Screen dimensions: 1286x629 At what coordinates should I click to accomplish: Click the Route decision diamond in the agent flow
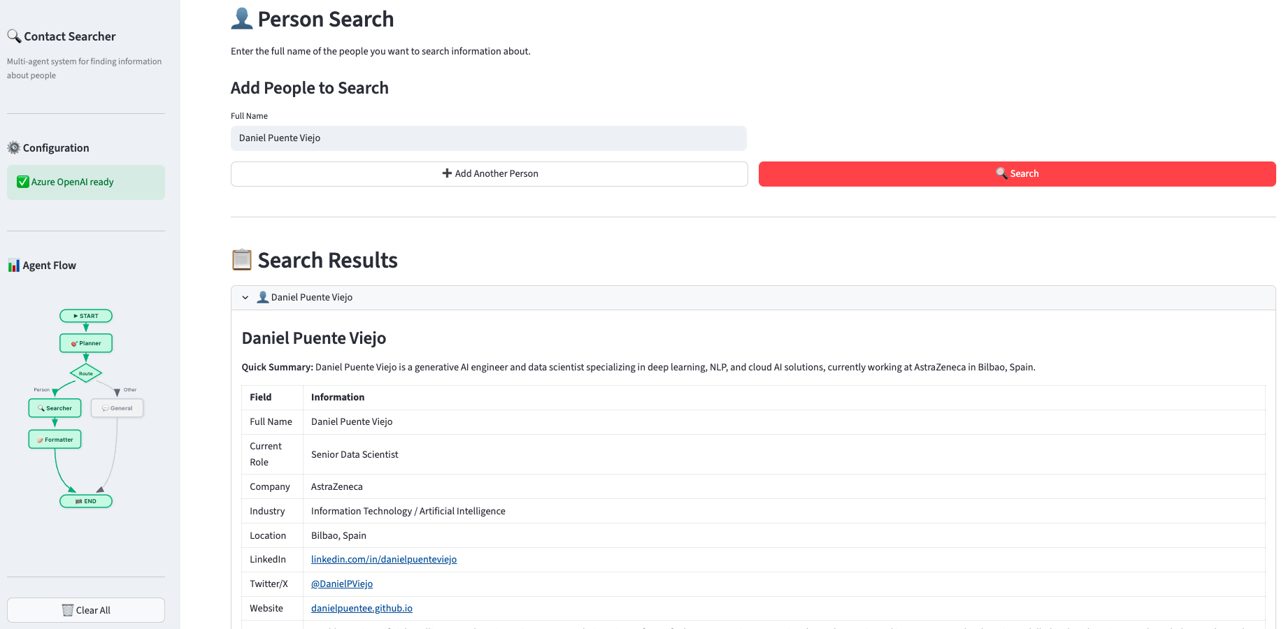coord(85,373)
